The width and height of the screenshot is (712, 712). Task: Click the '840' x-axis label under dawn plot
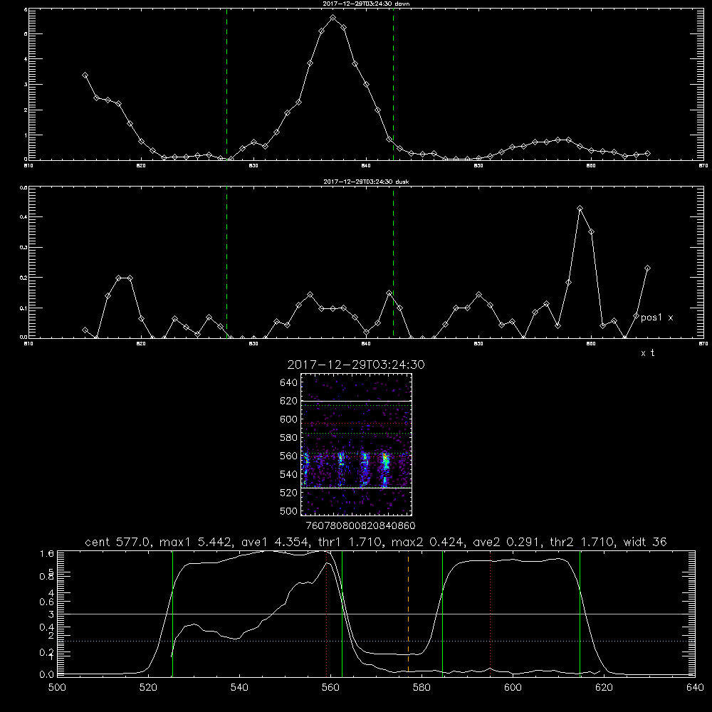(x=367, y=166)
